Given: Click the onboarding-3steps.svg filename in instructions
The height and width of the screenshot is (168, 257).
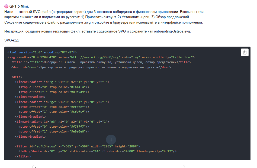Looking at the screenshot, I should (x=172, y=31).
